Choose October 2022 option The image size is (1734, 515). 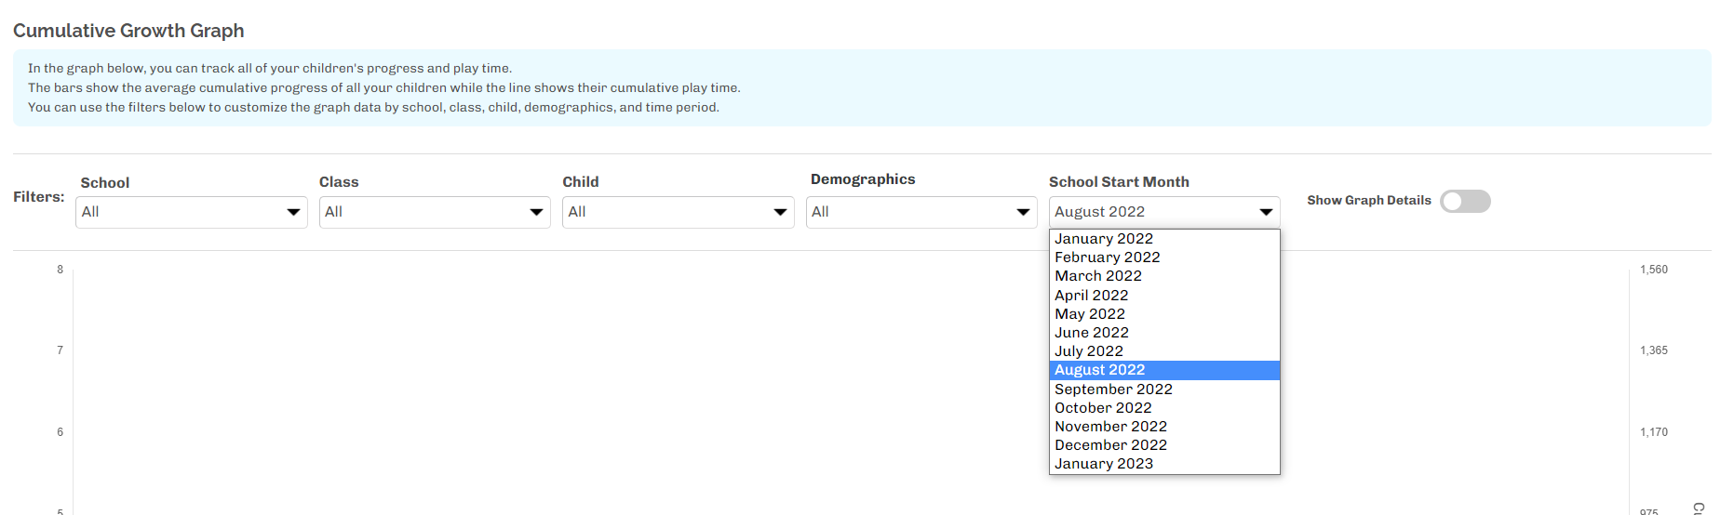pos(1103,408)
